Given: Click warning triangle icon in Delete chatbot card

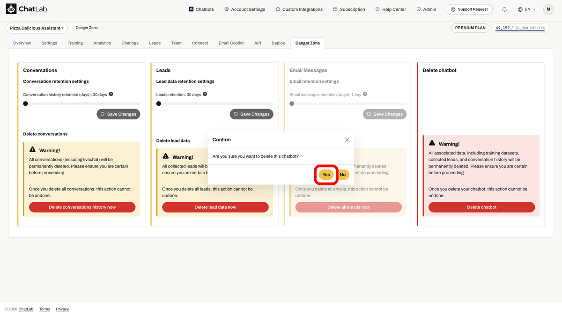Looking at the screenshot, I should 432,144.
